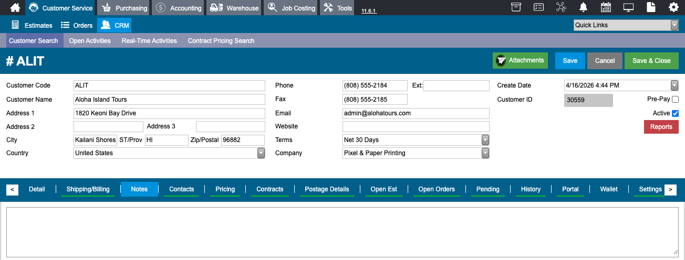Switch to Open Activities tab
Viewport: 685px width, 260px height.
[x=90, y=41]
